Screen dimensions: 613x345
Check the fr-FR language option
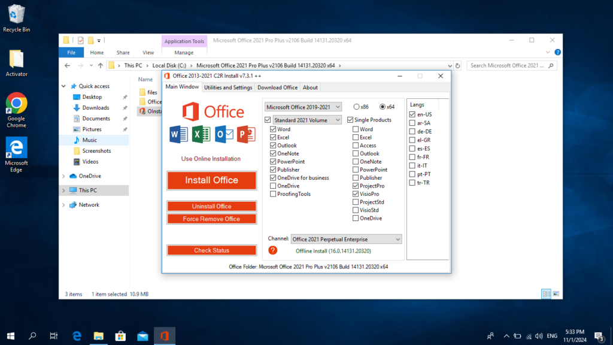[x=412, y=158]
